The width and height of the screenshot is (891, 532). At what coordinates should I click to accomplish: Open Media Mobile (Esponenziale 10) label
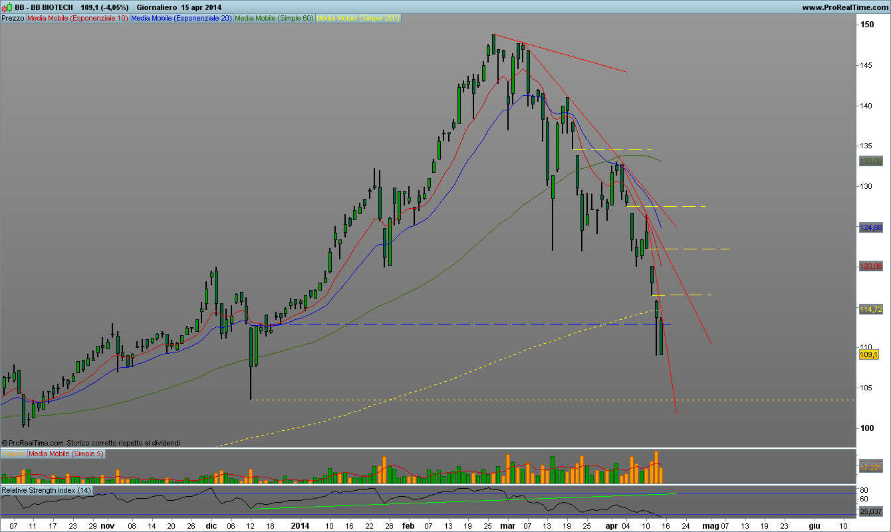click(78, 19)
